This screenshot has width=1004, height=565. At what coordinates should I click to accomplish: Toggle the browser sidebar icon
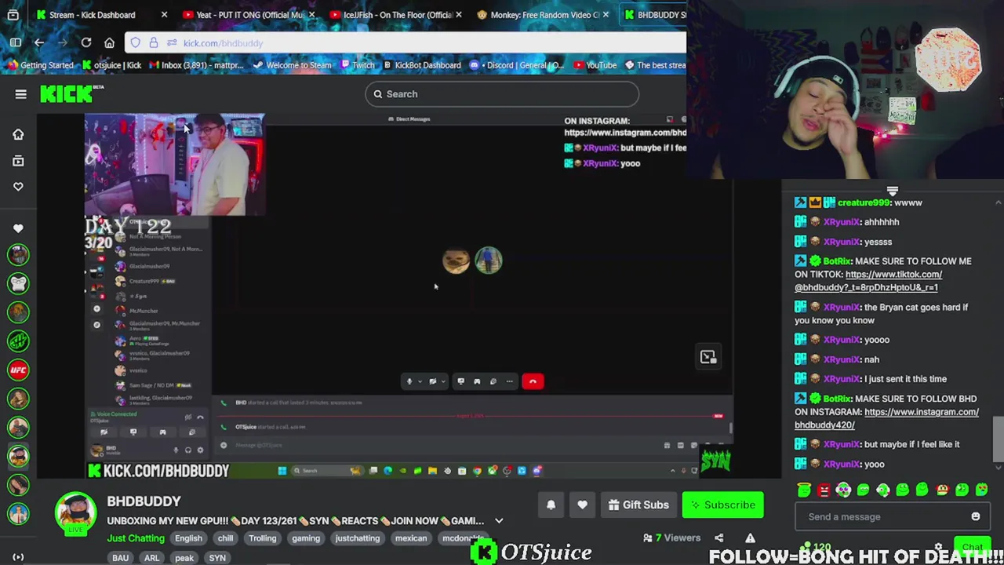click(16, 42)
